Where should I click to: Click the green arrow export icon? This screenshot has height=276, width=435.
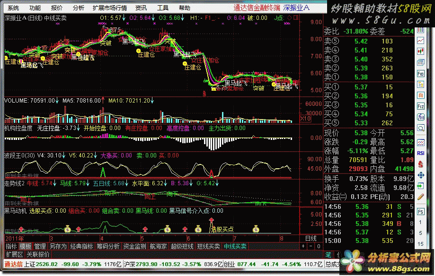click(x=421, y=186)
